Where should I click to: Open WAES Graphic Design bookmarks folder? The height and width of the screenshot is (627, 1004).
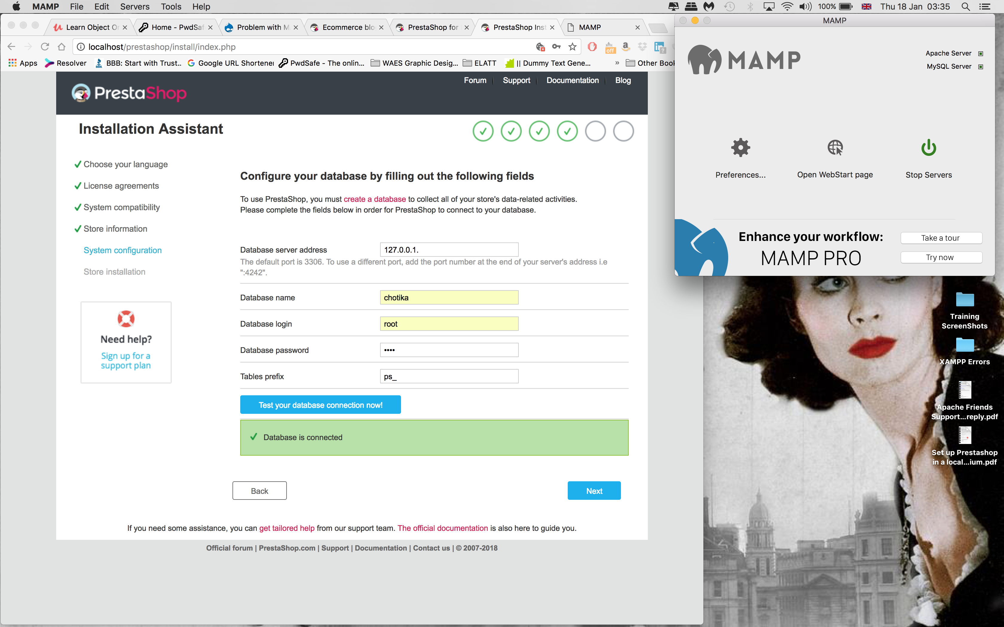pos(415,63)
